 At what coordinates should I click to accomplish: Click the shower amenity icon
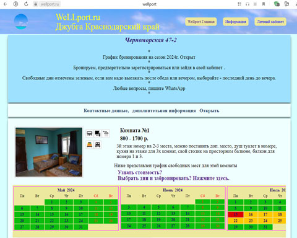pyautogui.click(x=106, y=133)
